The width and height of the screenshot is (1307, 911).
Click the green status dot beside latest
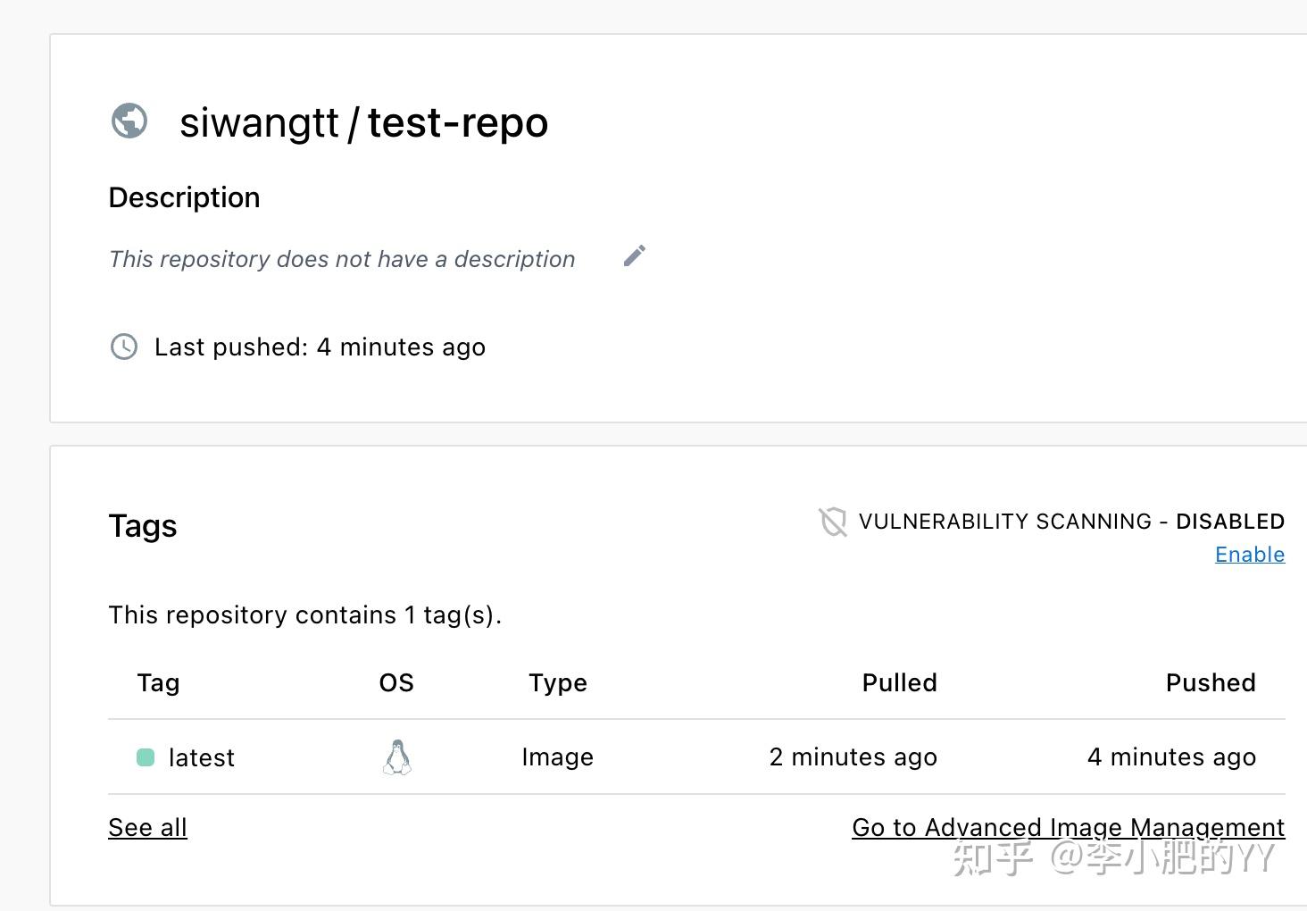coord(146,757)
